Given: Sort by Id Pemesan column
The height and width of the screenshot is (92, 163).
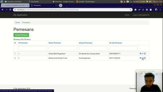Looking at the screenshot, I should tap(23, 43).
